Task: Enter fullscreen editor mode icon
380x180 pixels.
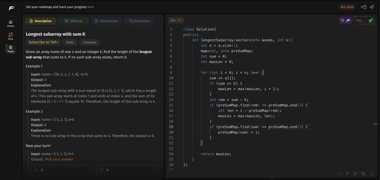Action: 371,174
